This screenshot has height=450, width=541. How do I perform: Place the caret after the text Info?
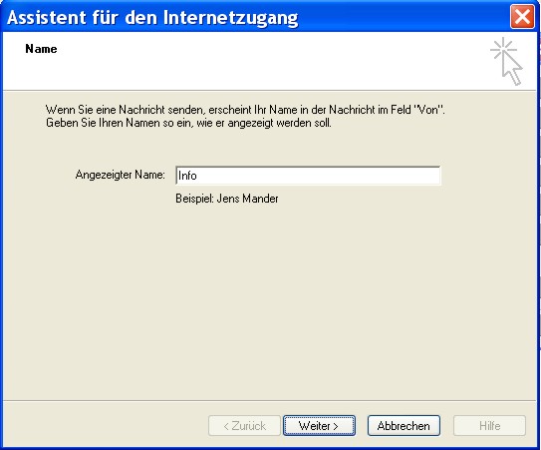(198, 176)
